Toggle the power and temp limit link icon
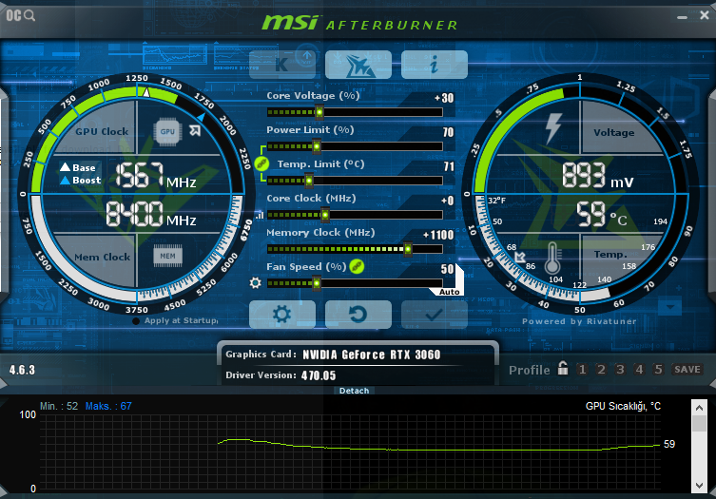The image size is (716, 499). point(261,163)
